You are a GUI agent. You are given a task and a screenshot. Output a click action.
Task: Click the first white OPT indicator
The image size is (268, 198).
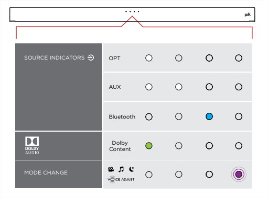tap(149, 58)
